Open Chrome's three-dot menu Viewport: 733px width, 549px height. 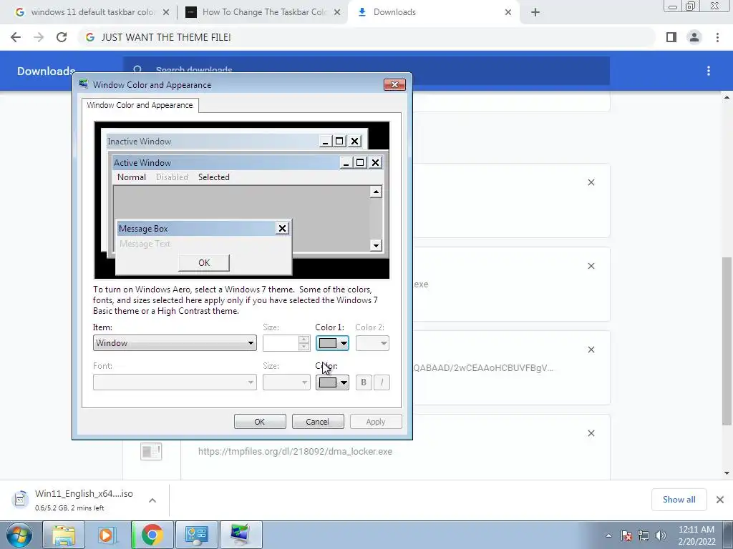pos(717,37)
